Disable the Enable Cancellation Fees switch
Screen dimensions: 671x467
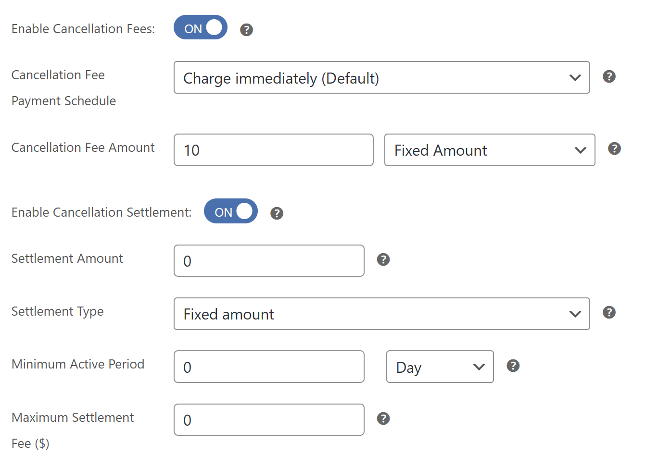tap(201, 27)
